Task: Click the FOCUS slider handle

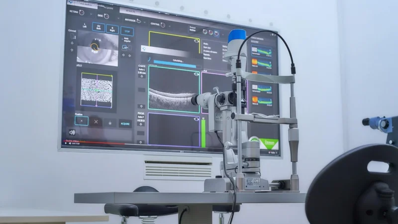Action: (141, 133)
